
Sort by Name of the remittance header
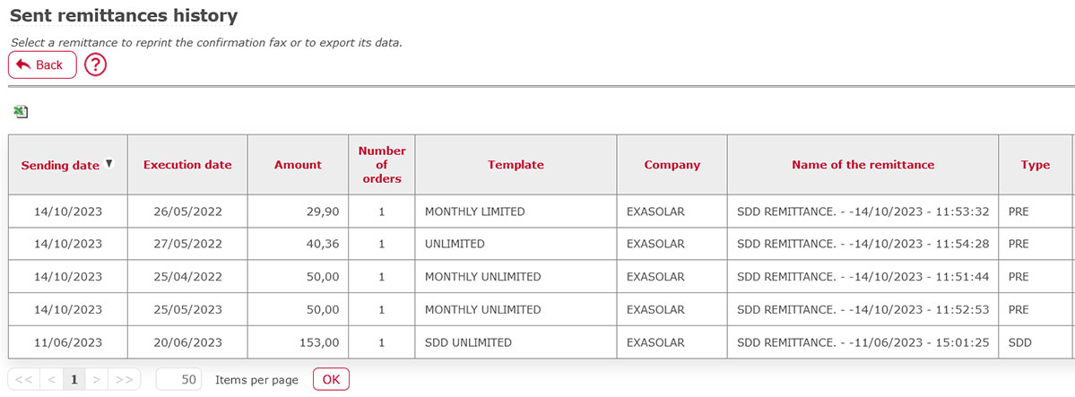pos(863,165)
